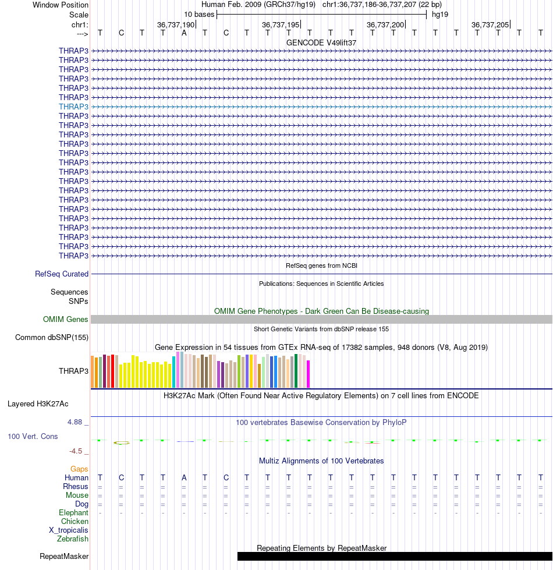This screenshot has width=553, height=570.
Task: Click the Layered H3K27Ac track label
Action: 38,404
